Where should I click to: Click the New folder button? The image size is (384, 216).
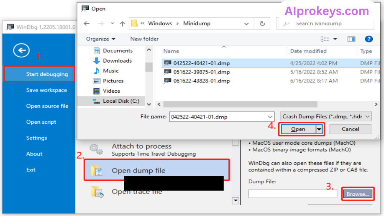144,39
